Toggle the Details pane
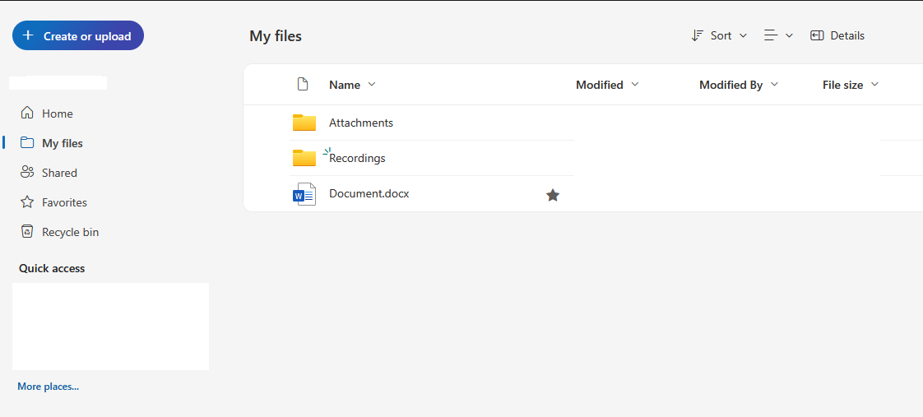923x417 pixels. 837,35
